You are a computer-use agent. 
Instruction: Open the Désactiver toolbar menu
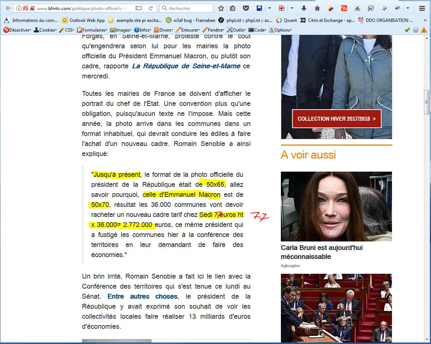[17, 30]
